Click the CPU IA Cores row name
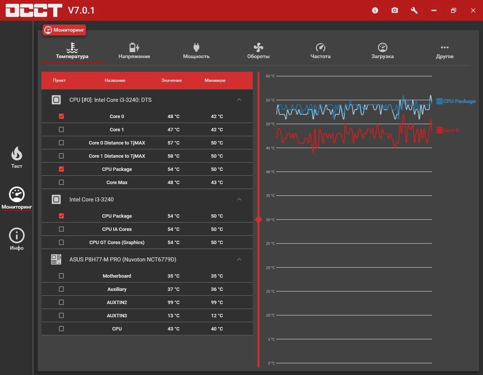 (117, 229)
